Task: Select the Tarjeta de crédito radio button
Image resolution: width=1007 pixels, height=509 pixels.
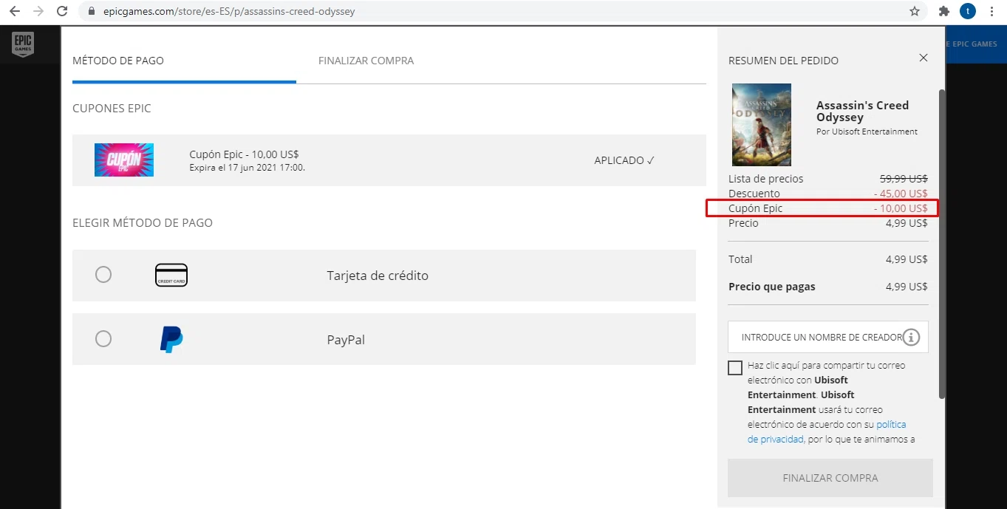Action: pyautogui.click(x=103, y=275)
